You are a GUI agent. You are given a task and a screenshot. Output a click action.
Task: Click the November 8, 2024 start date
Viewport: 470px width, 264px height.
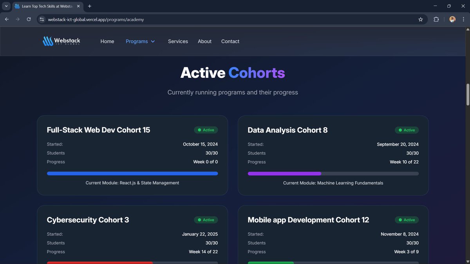tap(399, 234)
